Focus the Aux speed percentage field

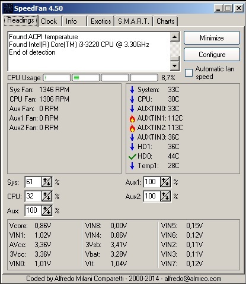[33, 210]
